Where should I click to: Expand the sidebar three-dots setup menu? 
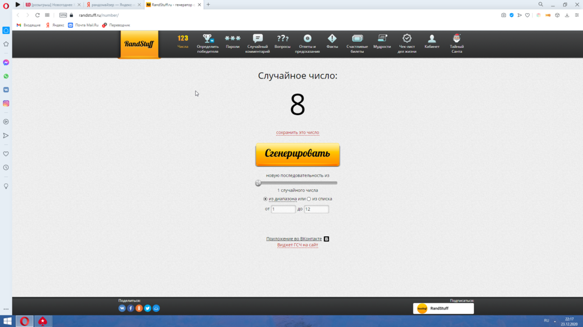(x=6, y=309)
